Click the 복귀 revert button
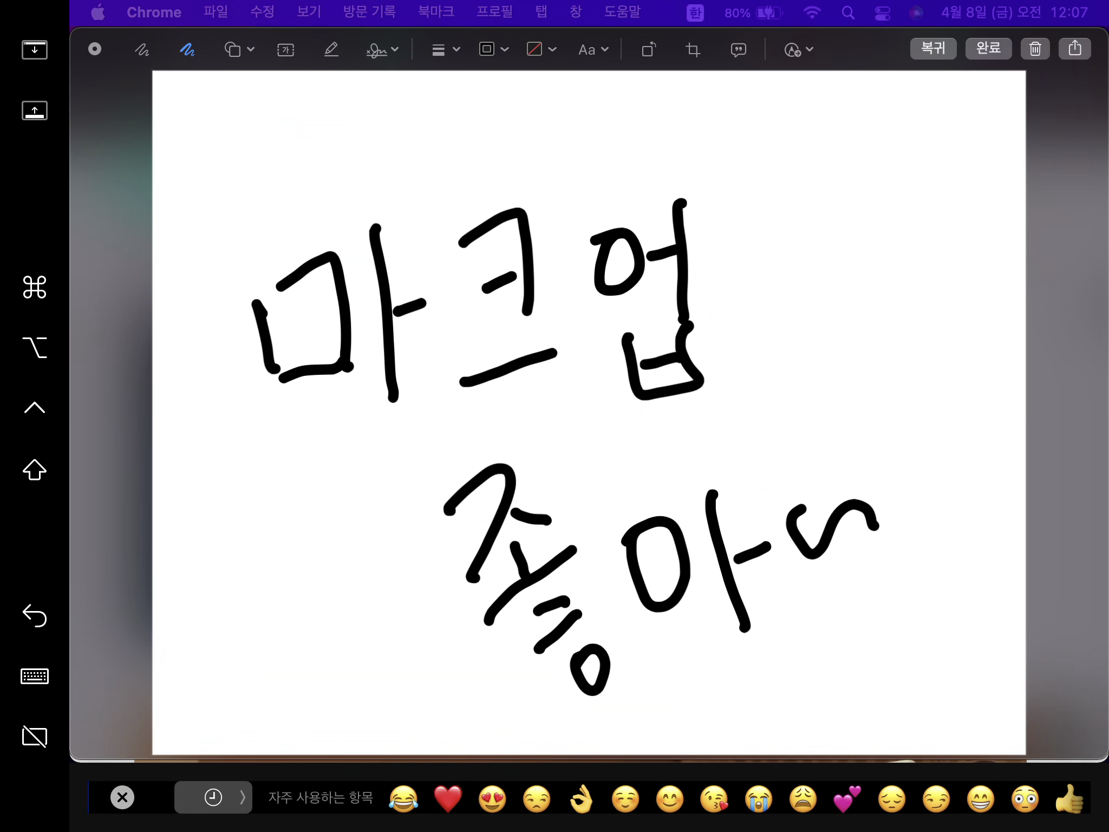The height and width of the screenshot is (832, 1109). coord(933,49)
